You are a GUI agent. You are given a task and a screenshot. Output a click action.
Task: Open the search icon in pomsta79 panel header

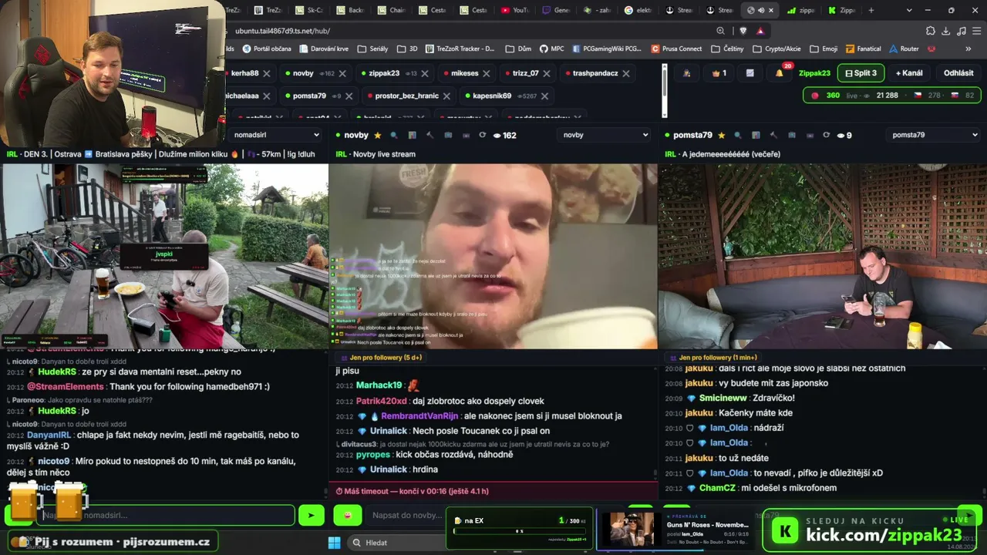pyautogui.click(x=738, y=136)
